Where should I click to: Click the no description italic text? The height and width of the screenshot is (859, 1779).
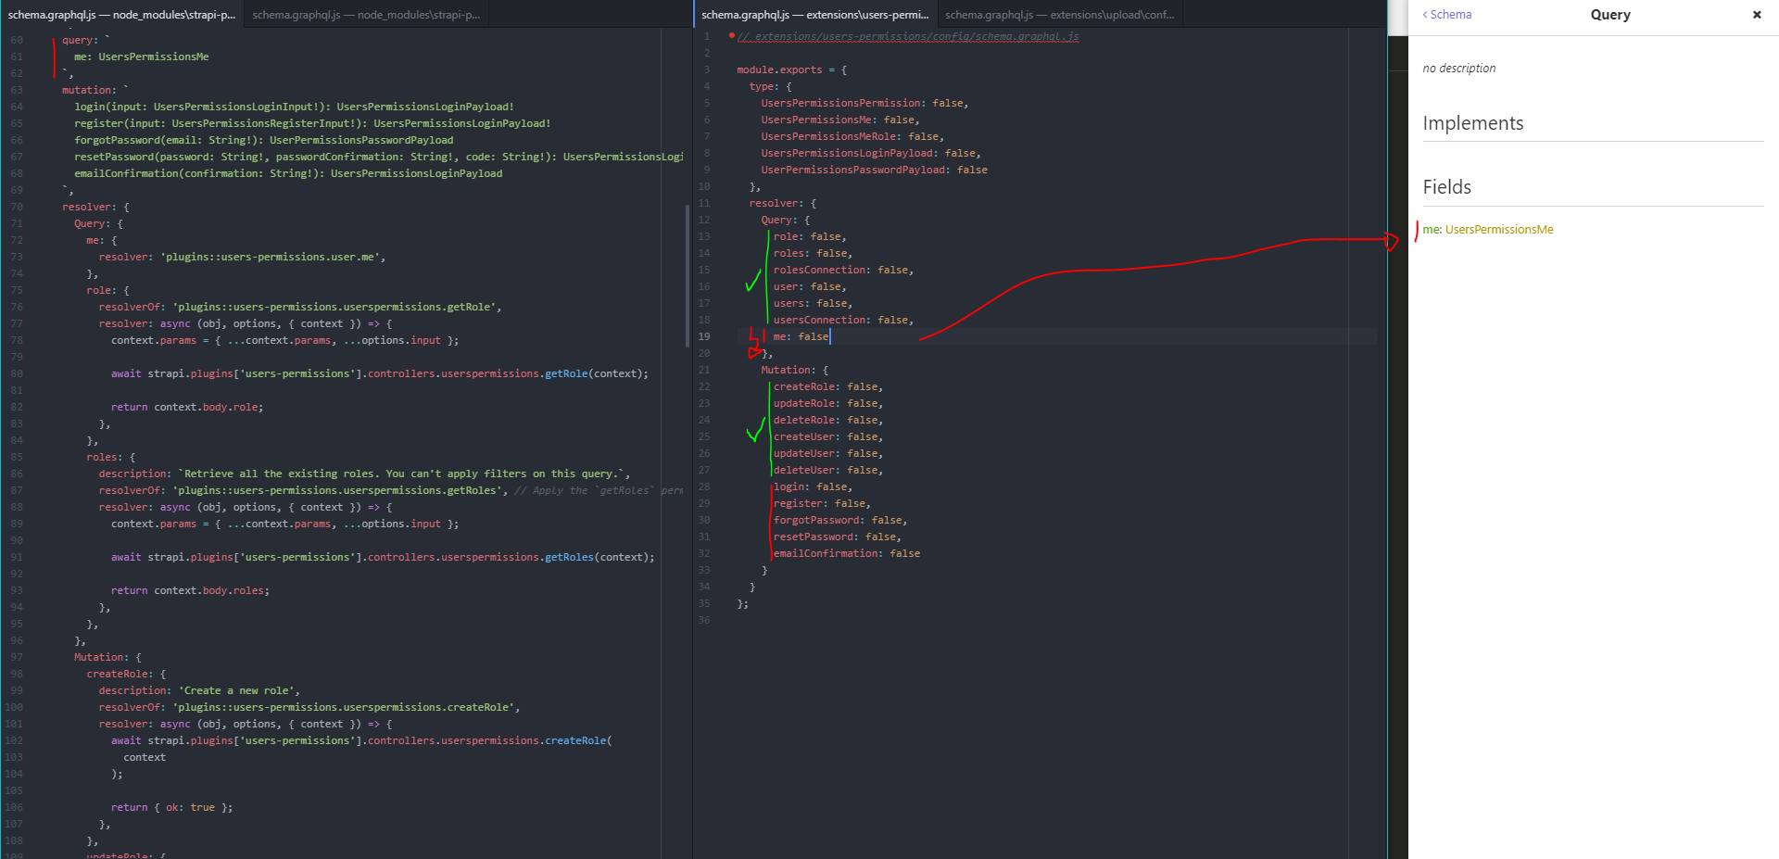(1459, 68)
